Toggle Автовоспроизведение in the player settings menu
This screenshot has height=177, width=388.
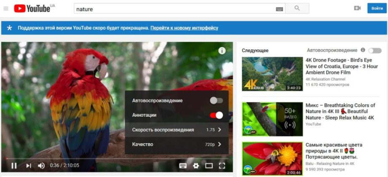click(x=216, y=101)
